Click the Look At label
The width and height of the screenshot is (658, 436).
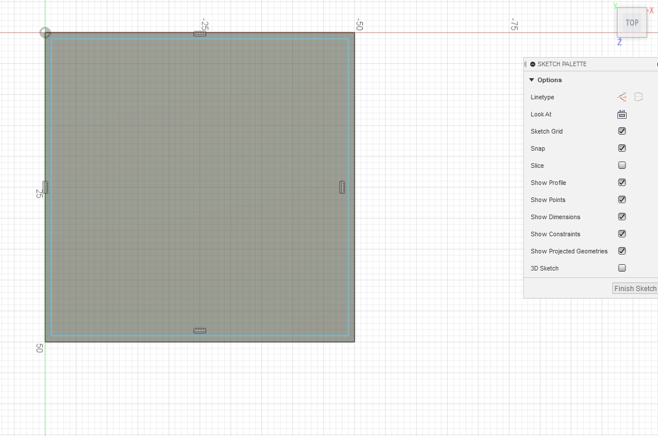pyautogui.click(x=541, y=114)
